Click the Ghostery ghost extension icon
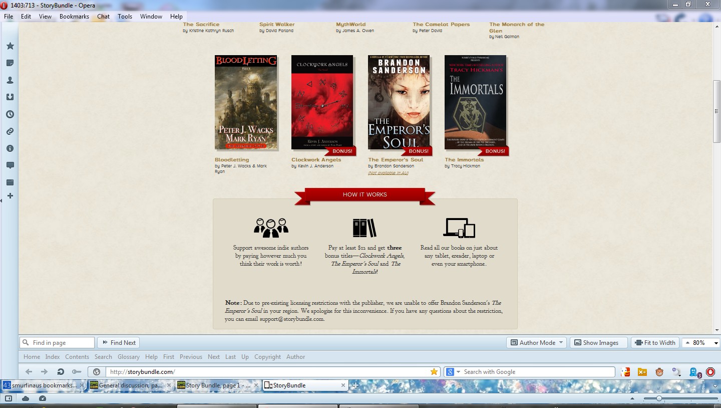 tap(694, 372)
